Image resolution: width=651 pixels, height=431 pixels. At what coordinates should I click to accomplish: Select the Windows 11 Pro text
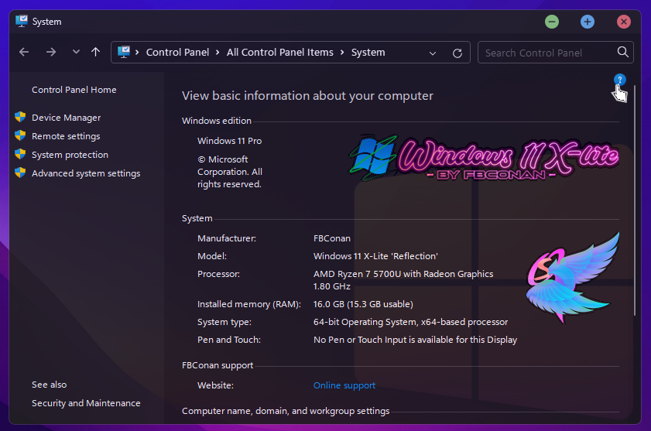click(229, 141)
